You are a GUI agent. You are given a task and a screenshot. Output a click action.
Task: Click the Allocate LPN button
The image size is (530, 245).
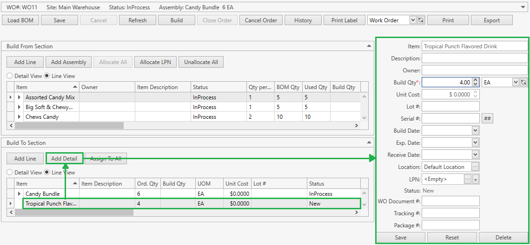pos(155,62)
